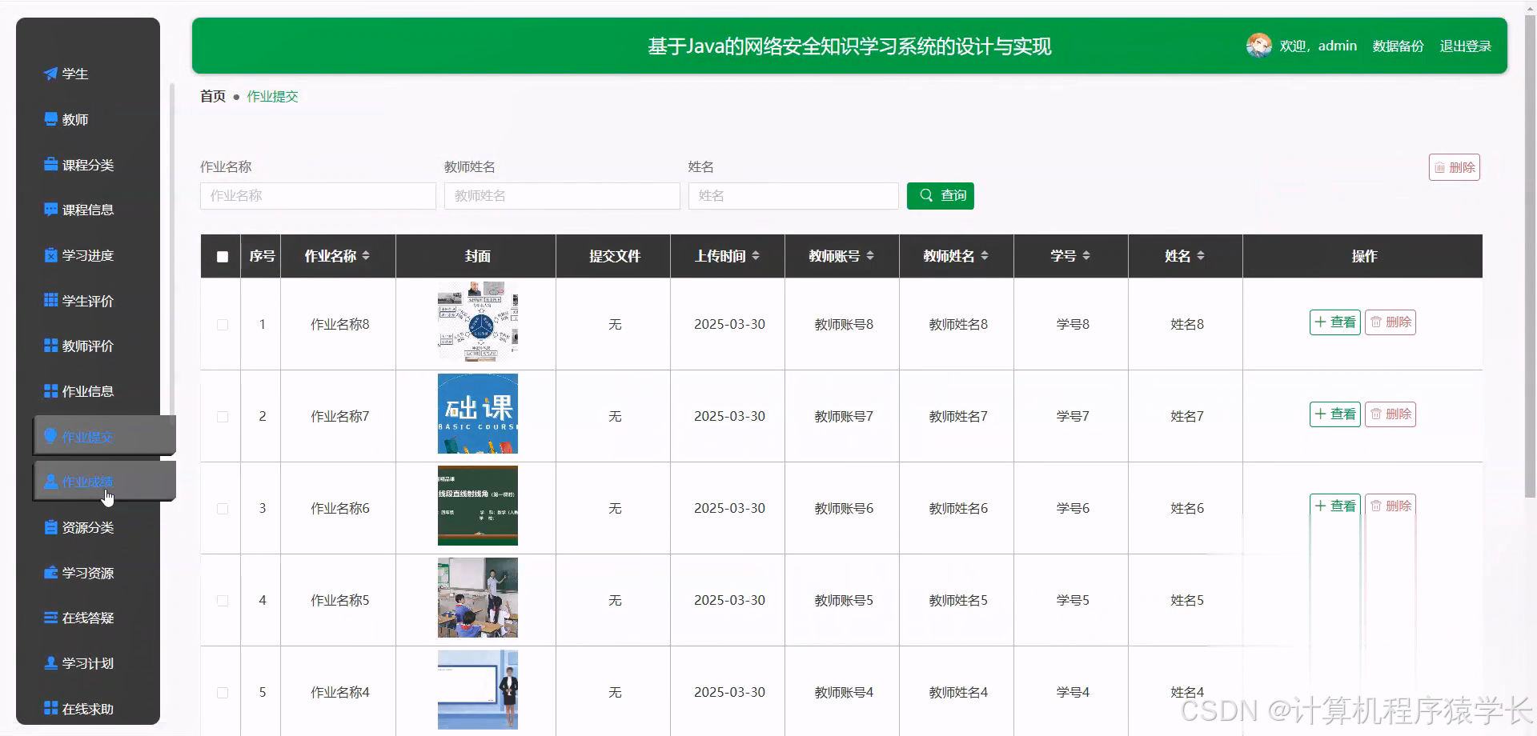Check the checkbox for row 作业名称8

tap(222, 325)
